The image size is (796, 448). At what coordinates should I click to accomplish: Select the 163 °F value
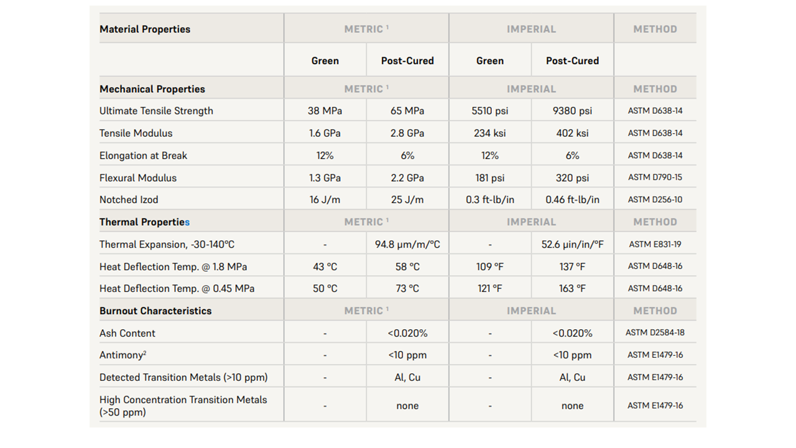[572, 288]
